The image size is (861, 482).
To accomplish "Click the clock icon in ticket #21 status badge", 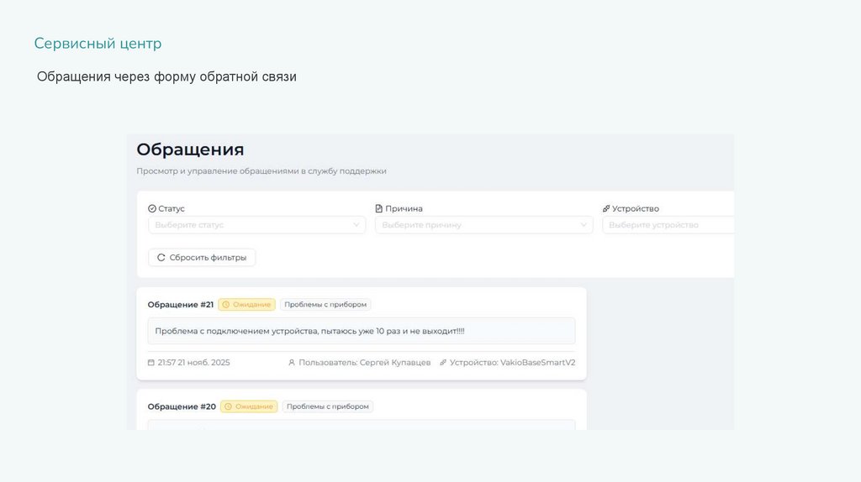I will coord(225,305).
